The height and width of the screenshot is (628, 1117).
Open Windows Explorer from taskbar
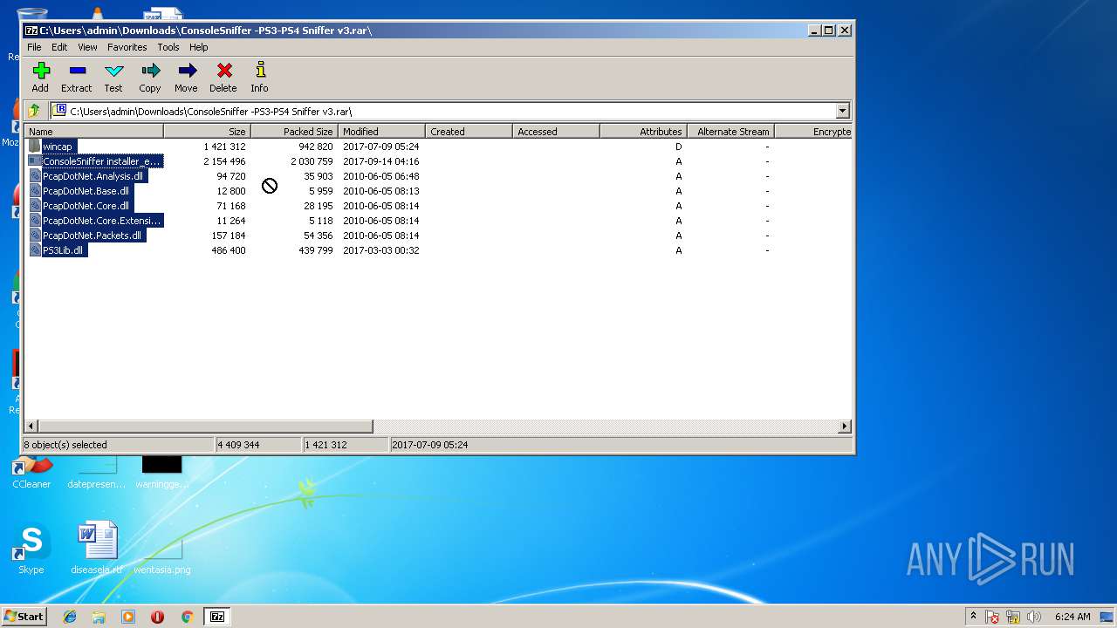coord(99,617)
